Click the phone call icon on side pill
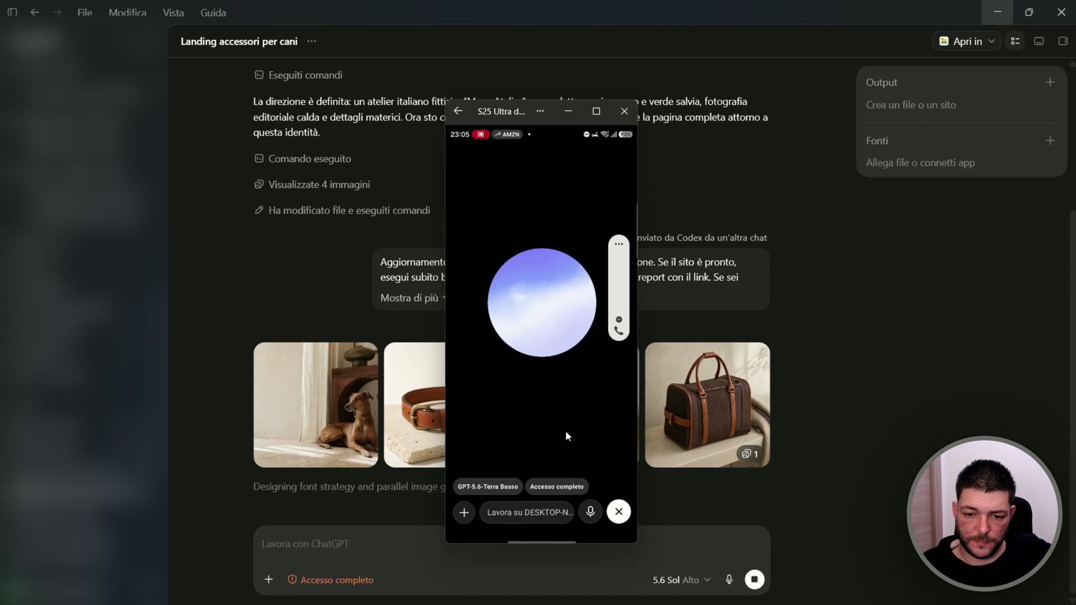The height and width of the screenshot is (605, 1076). (x=619, y=331)
